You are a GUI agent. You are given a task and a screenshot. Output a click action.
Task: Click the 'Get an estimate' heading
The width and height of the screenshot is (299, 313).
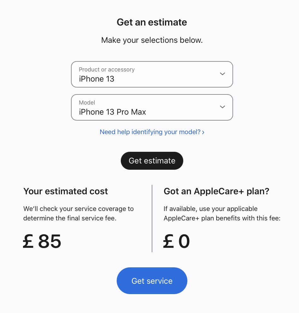[152, 22]
